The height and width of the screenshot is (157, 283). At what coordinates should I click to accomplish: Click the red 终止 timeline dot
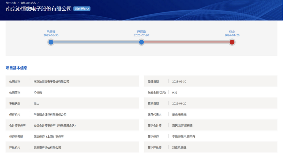tap(232, 42)
